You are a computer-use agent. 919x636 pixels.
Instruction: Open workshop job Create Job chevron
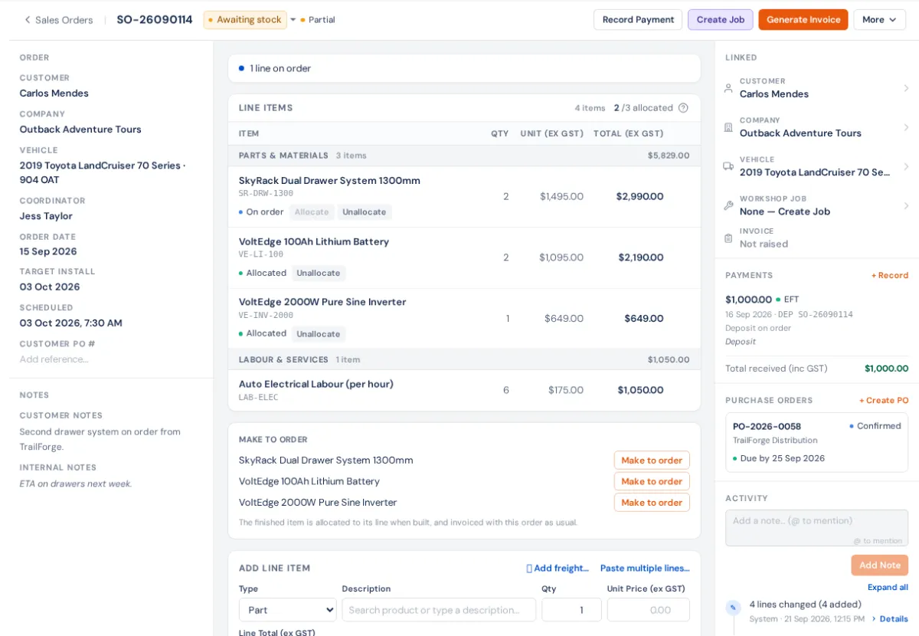[x=906, y=205]
